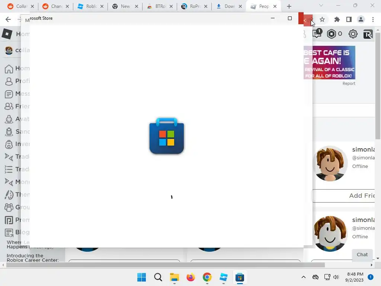Open Roblox Studio from the taskbar
381x286 pixels.
tap(223, 277)
